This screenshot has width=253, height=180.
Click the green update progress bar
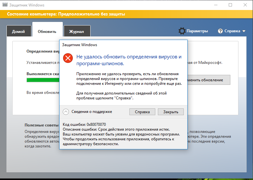pyautogui.click(x=43, y=80)
